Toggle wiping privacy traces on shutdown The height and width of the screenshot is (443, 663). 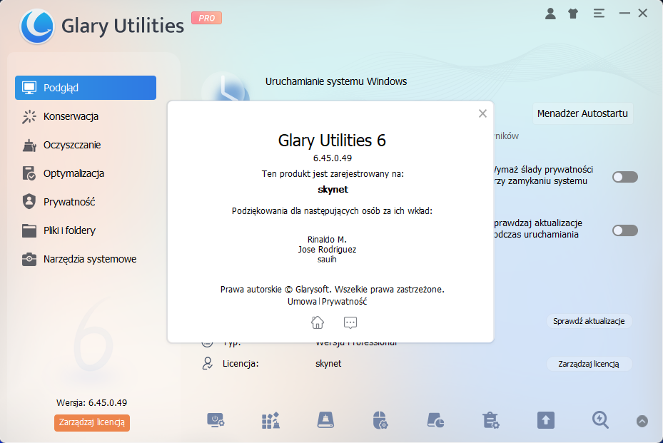point(625,177)
